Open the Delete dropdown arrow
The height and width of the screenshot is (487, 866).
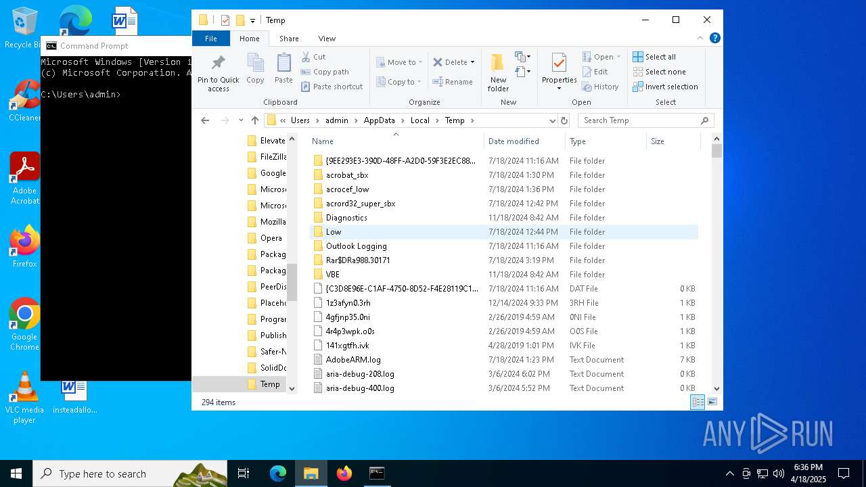click(x=472, y=62)
